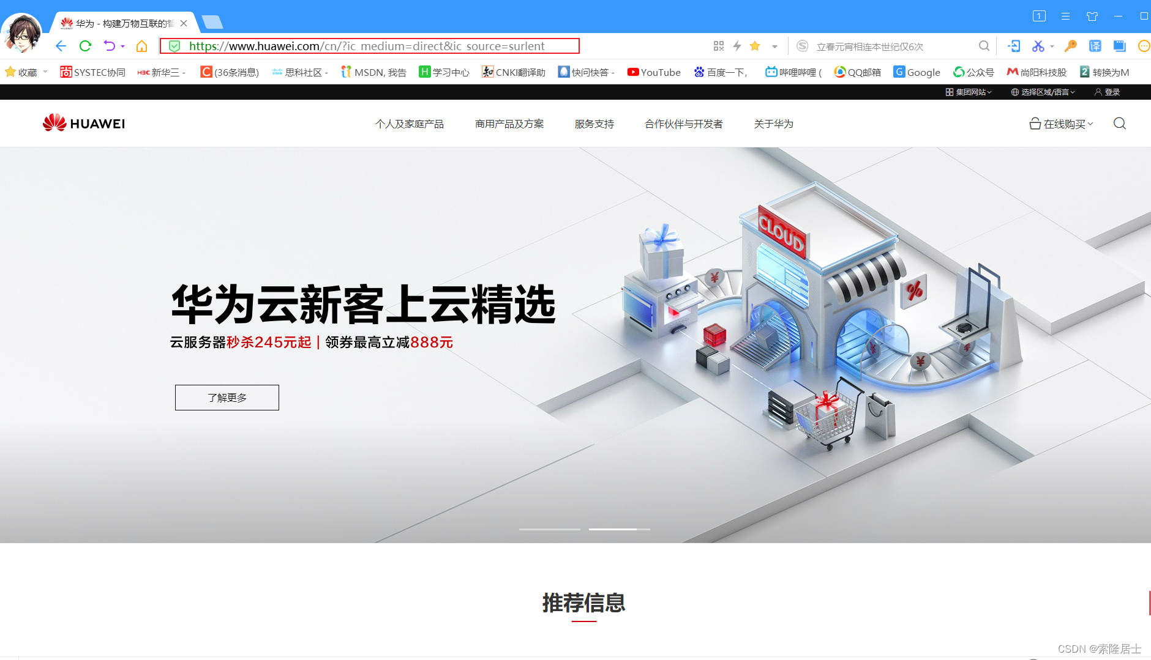This screenshot has width=1151, height=660.
Task: Open the 公众号 bookmark
Action: (x=973, y=72)
